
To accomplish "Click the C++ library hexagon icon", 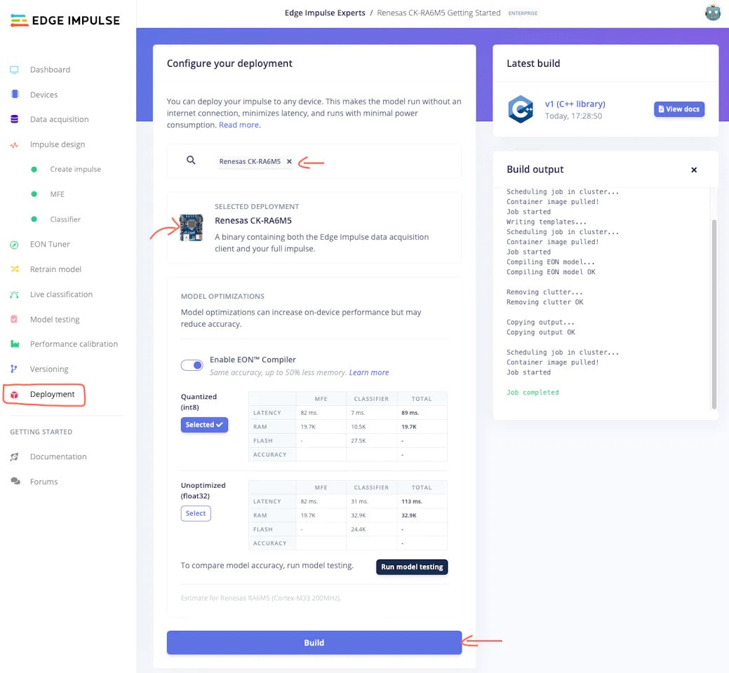I will click(520, 109).
